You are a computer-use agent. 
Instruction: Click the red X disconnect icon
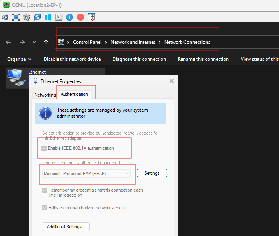coord(80,17)
